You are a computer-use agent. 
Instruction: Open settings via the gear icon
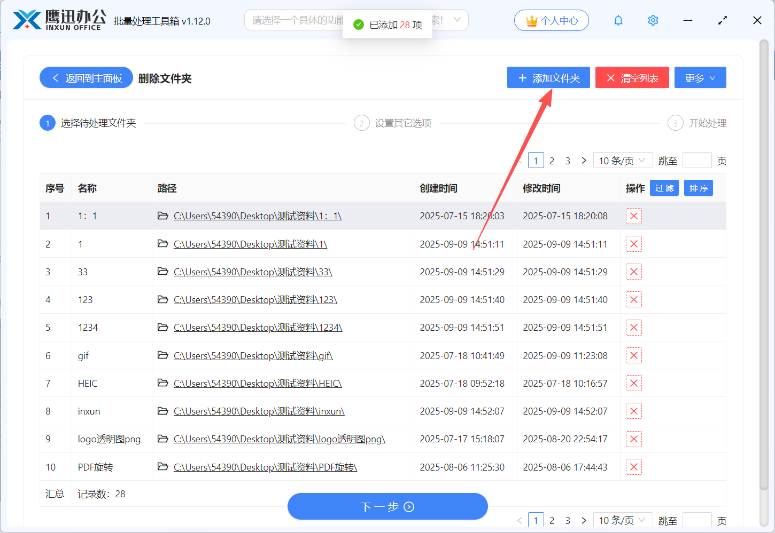tap(653, 20)
